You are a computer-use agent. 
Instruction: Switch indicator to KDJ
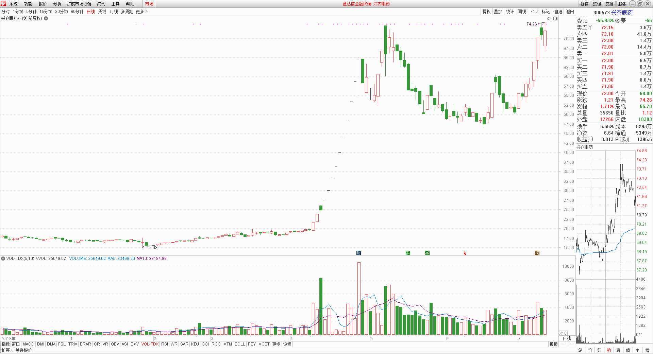pos(195,344)
